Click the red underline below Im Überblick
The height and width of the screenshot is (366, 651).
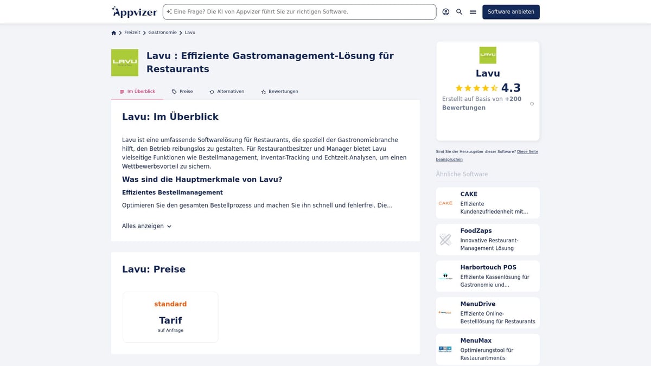pos(137,98)
